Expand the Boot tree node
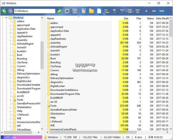This screenshot has height=140, width=173. 10,55
